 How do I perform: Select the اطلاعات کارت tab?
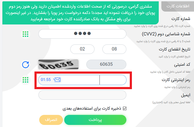coord(178,6)
